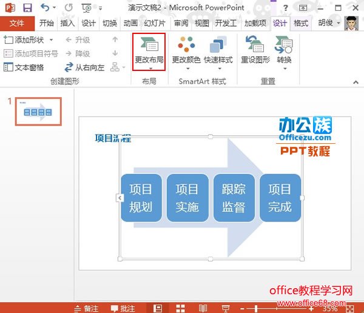Open the 幻灯片 slideshow tab
The image size is (364, 313).
155,23
